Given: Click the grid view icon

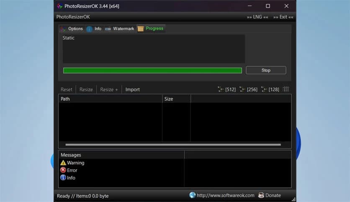Looking at the screenshot, I should (x=286, y=89).
